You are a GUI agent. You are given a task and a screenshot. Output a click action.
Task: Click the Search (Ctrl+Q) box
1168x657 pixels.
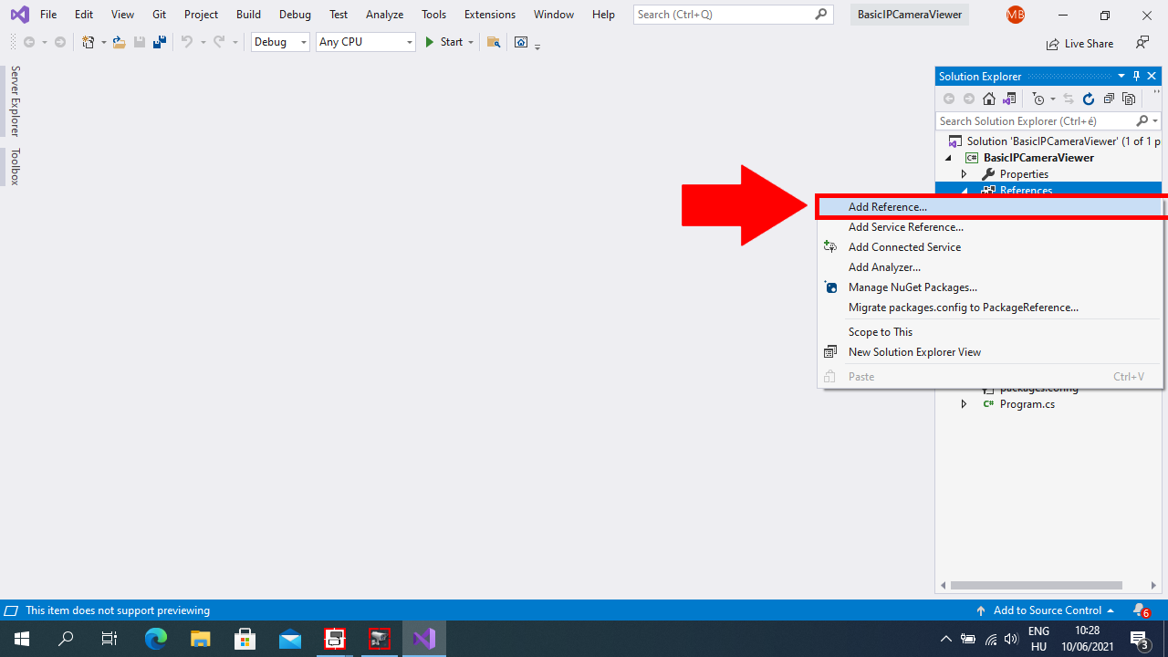[733, 15]
